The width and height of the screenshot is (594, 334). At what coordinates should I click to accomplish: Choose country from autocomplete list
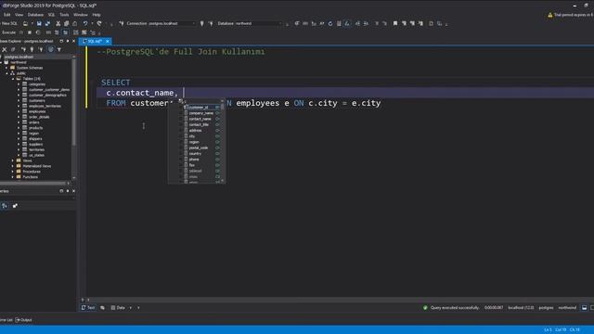point(201,154)
